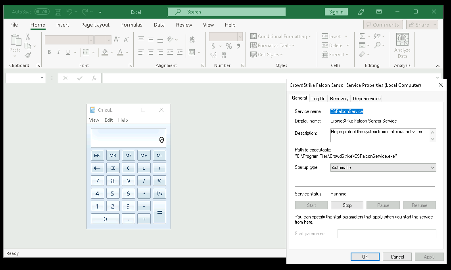The height and width of the screenshot is (270, 451).
Task: Click the Insert Function fx icon
Action: tap(94, 78)
